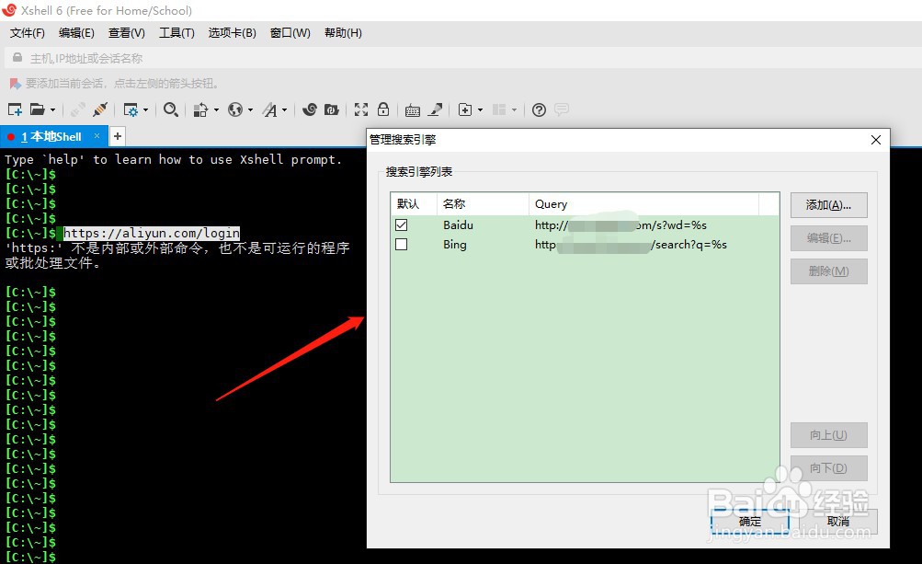
Task: Click the New session toolbar icon
Action: click(15, 109)
